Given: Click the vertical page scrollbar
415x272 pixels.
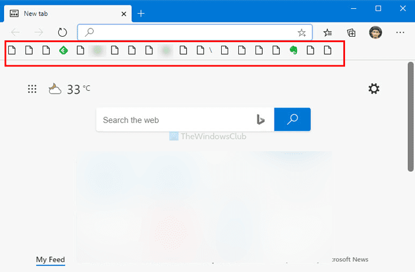Looking at the screenshot, I should pyautogui.click(x=410, y=117).
